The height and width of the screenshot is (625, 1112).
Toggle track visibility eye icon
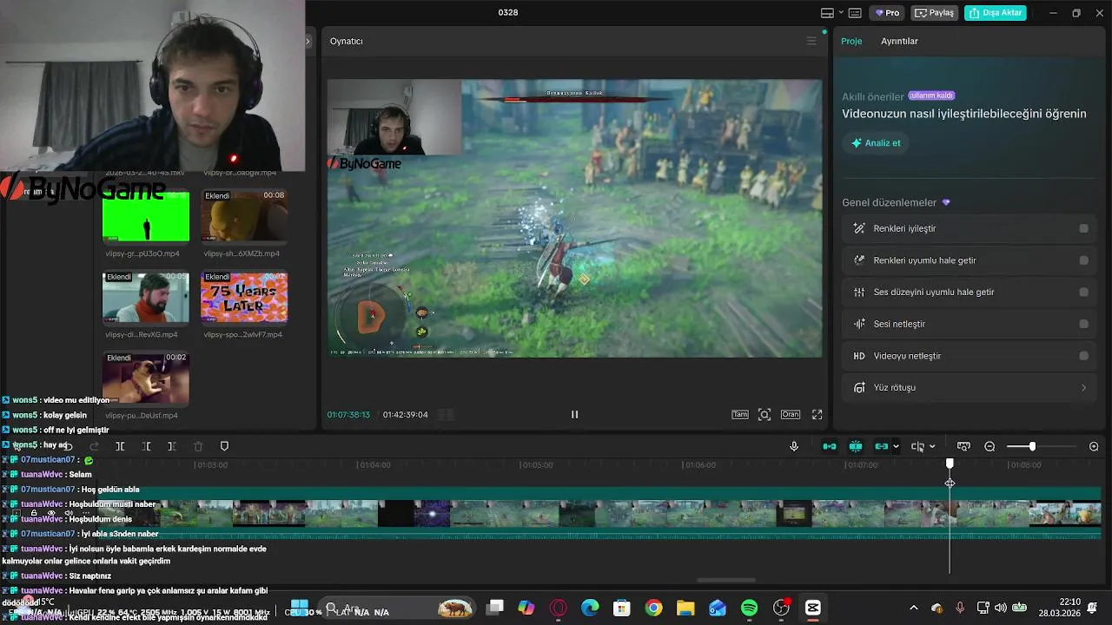(x=51, y=513)
